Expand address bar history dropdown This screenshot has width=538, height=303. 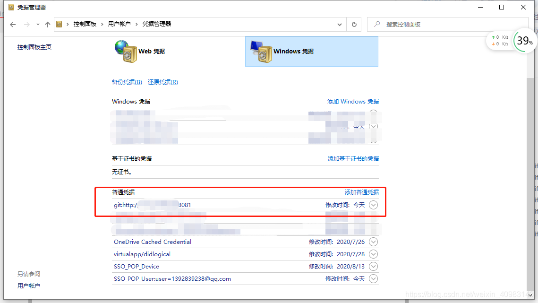click(x=339, y=25)
